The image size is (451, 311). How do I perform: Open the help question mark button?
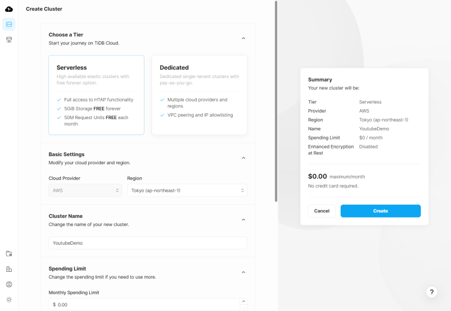coord(432,292)
